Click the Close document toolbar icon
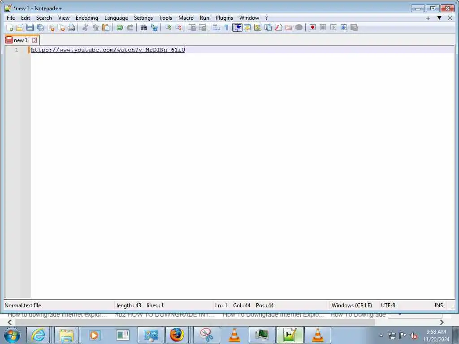Screen dimensions: 459x344 tap(51, 27)
